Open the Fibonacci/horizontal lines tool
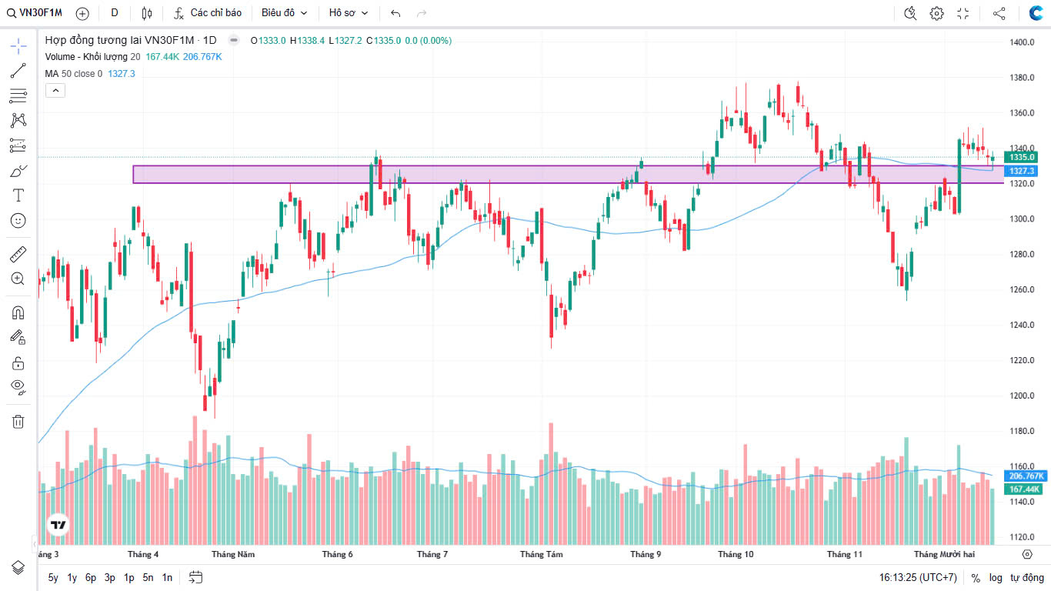The image size is (1051, 591). 18,95
